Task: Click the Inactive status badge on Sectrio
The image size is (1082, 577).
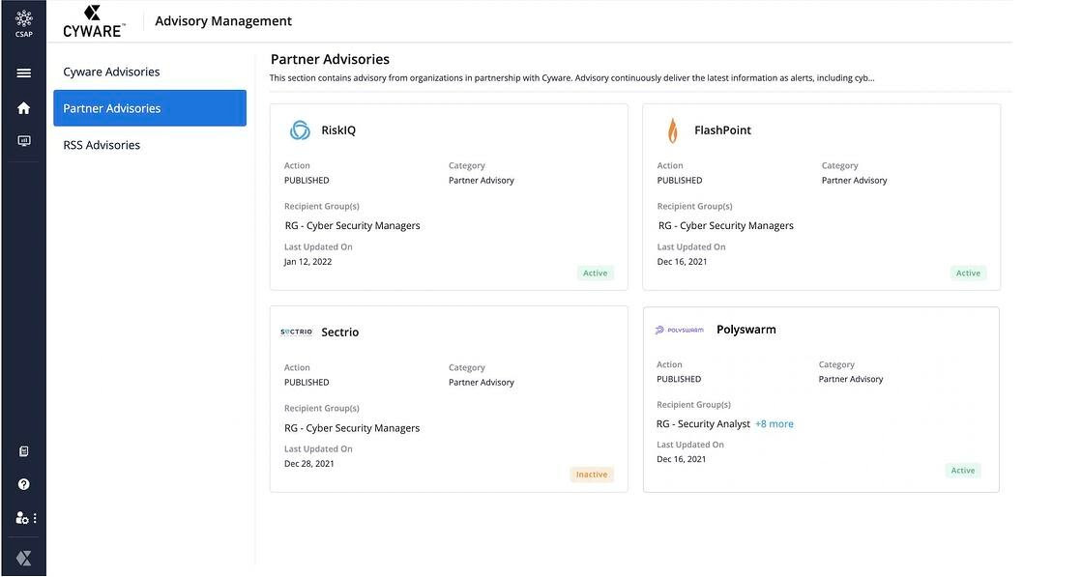Action: click(x=592, y=475)
